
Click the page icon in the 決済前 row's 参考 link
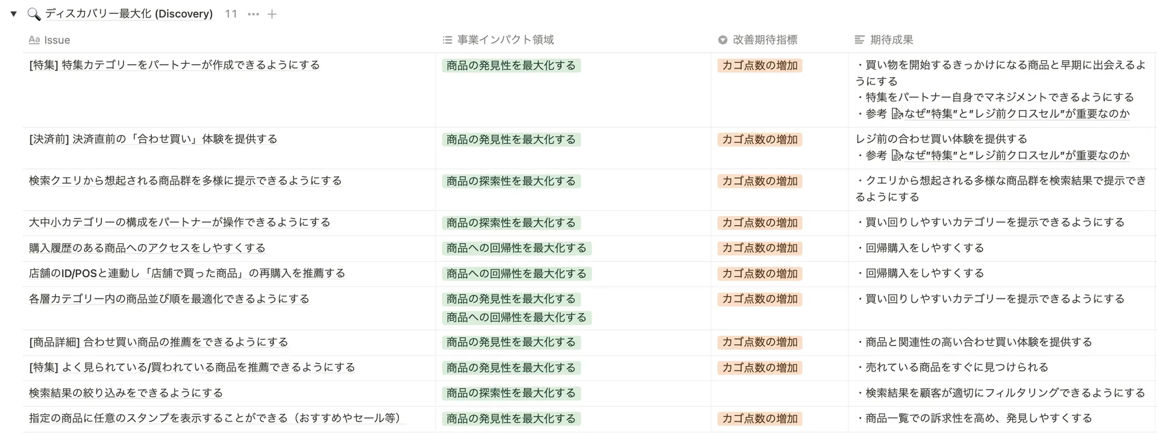(897, 155)
